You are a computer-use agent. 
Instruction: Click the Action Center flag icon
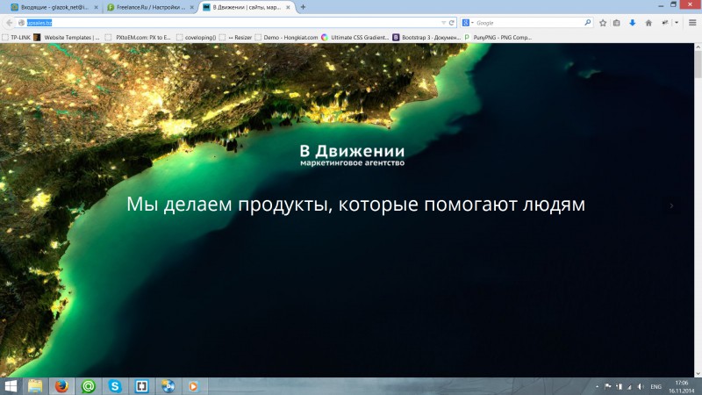[x=607, y=386]
